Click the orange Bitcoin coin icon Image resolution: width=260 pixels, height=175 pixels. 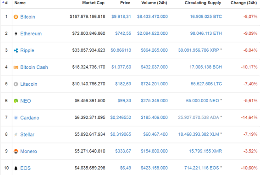point(16,17)
